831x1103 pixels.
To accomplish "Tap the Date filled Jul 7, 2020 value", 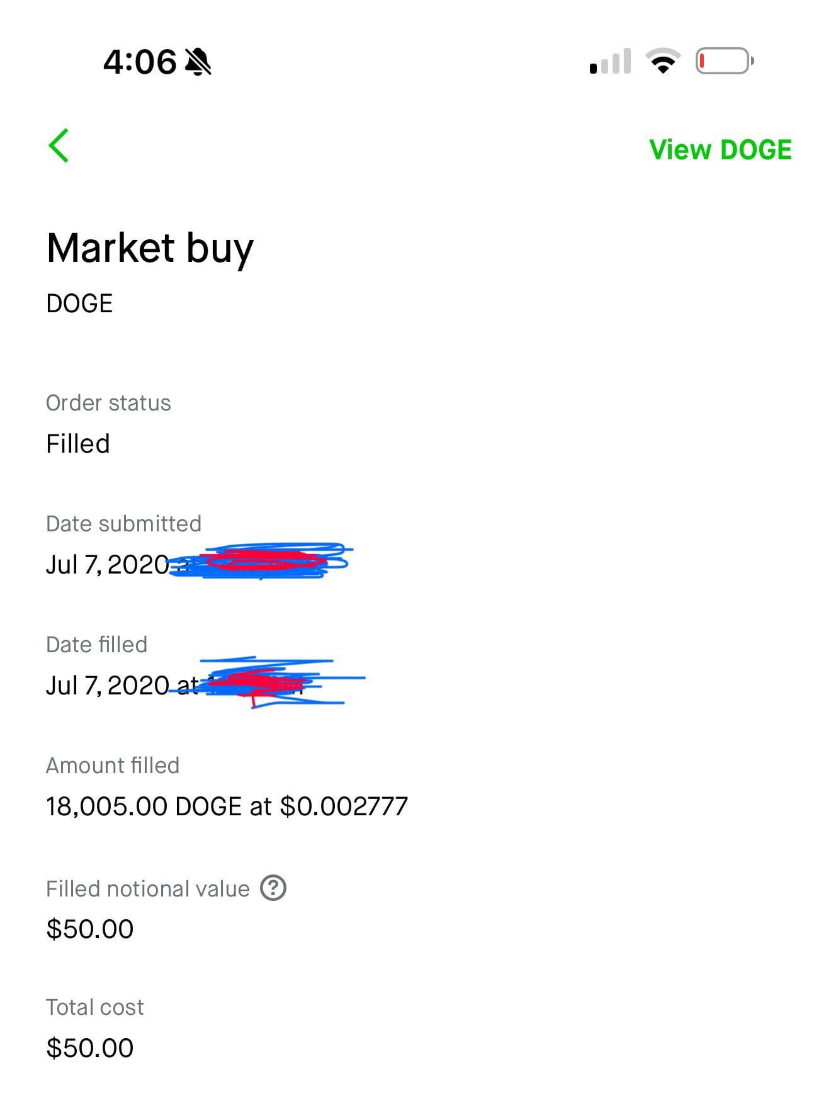I will click(x=107, y=686).
